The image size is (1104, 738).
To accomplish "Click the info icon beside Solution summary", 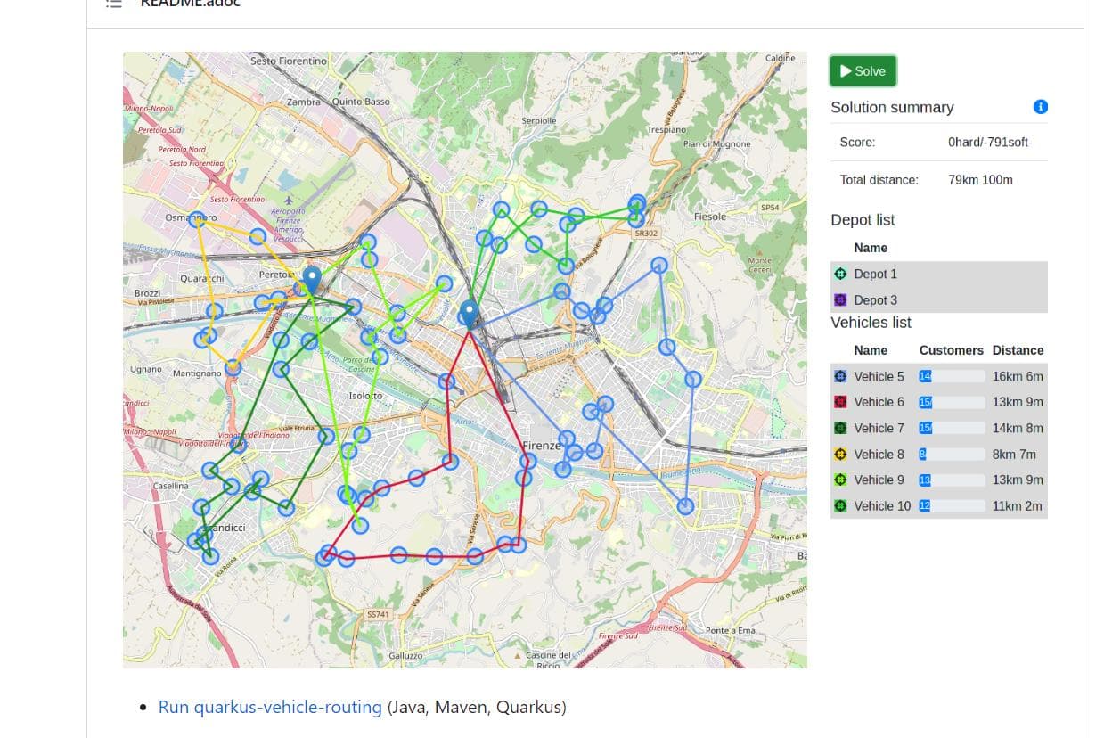I will [x=1041, y=107].
